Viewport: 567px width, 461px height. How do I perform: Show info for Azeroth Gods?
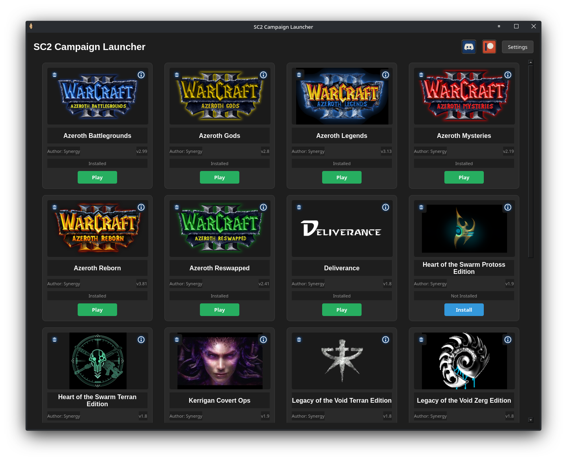click(x=263, y=75)
